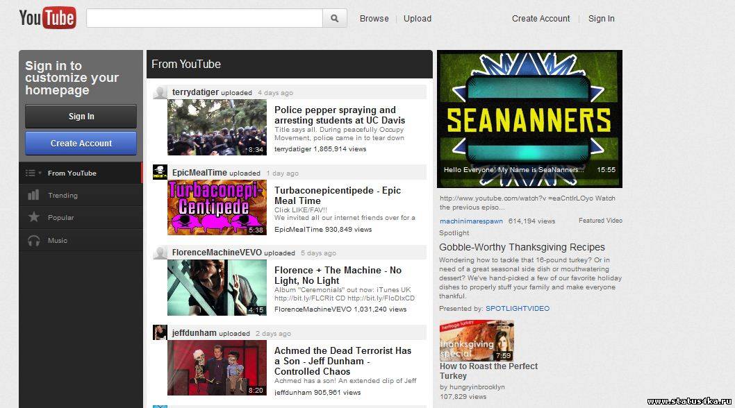Click FlorenceMachineVEVO's avatar icon

coord(160,252)
